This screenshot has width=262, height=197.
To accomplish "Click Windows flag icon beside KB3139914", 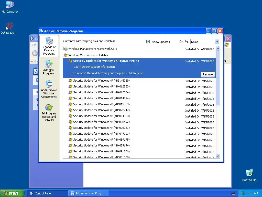I will (70, 61).
